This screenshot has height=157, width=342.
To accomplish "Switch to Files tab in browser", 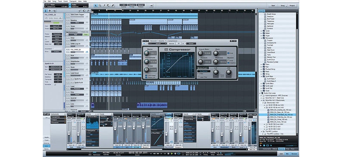I will point(288,149).
